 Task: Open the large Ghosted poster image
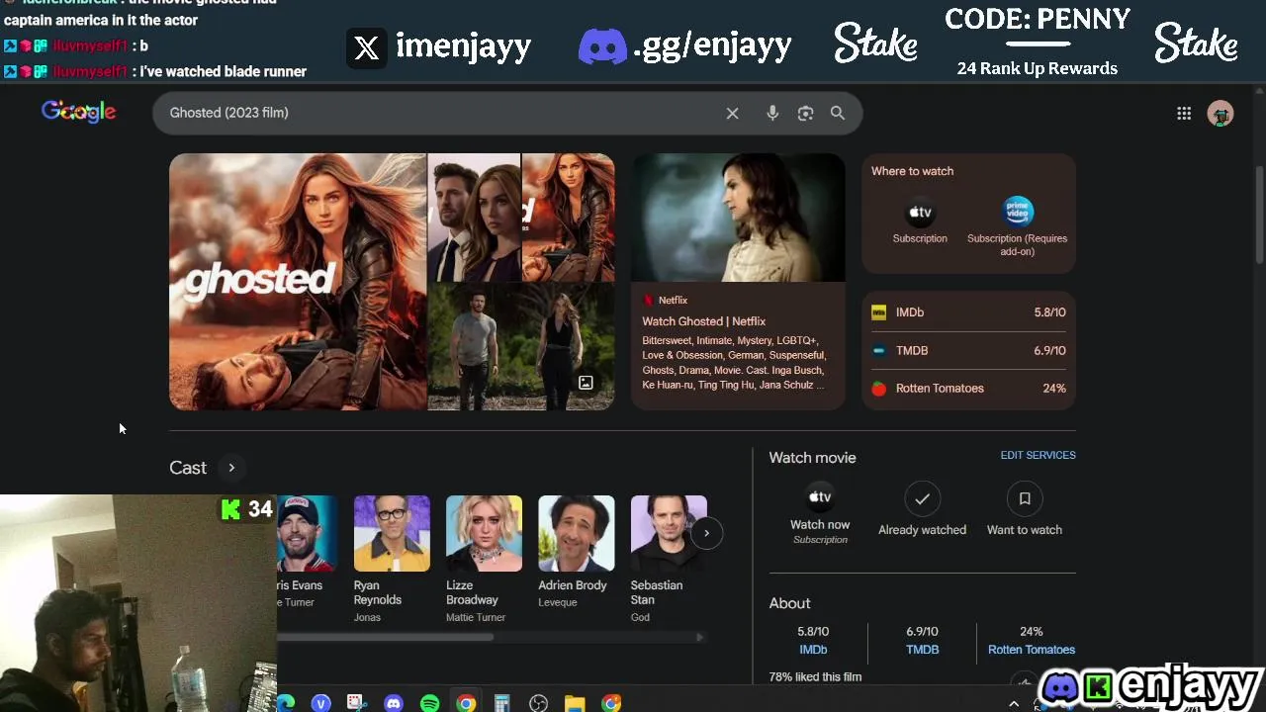pyautogui.click(x=298, y=281)
